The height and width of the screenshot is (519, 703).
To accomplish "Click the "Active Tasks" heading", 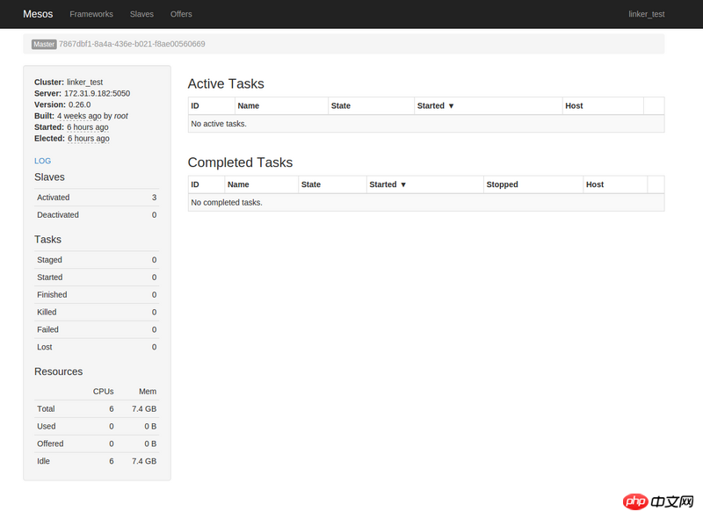I will [x=226, y=83].
